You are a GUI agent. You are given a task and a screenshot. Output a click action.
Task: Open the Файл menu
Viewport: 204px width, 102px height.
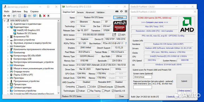click(7, 11)
